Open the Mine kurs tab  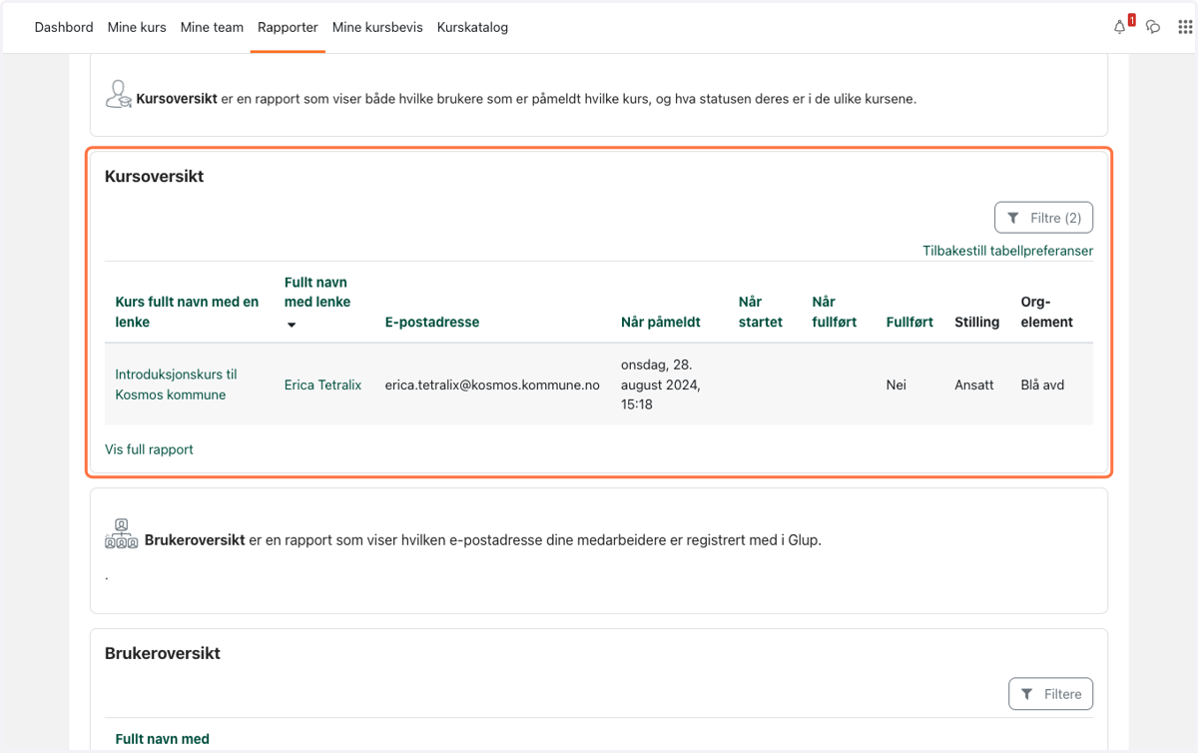click(x=137, y=27)
